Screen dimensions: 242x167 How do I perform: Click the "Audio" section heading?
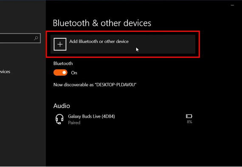pyautogui.click(x=62, y=106)
